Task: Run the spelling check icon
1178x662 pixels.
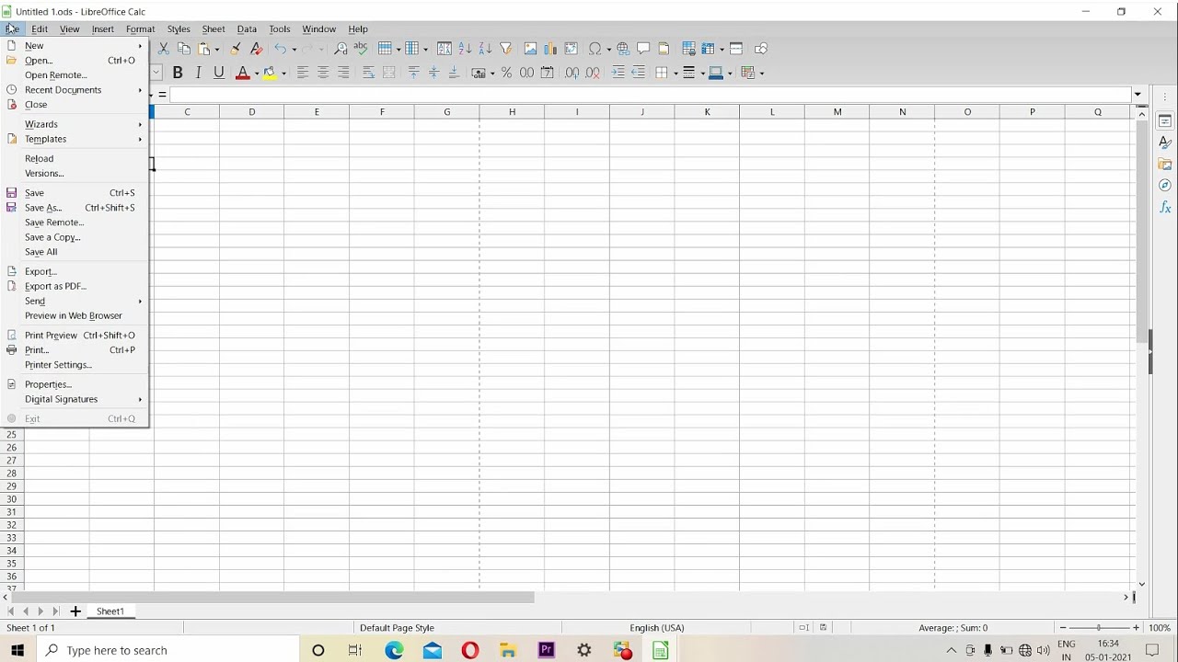Action: click(x=361, y=49)
